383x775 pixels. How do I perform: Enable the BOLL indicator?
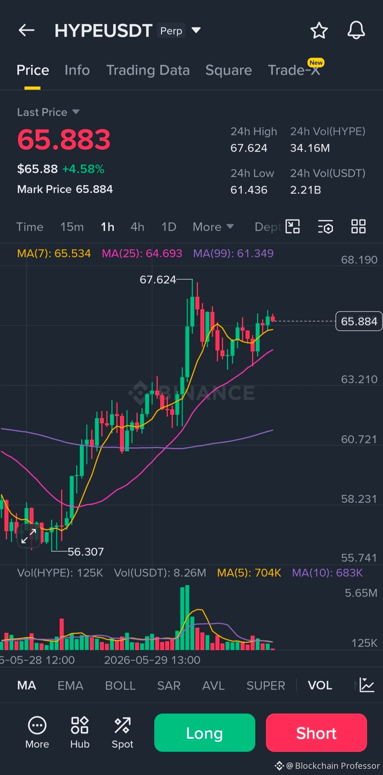click(120, 685)
